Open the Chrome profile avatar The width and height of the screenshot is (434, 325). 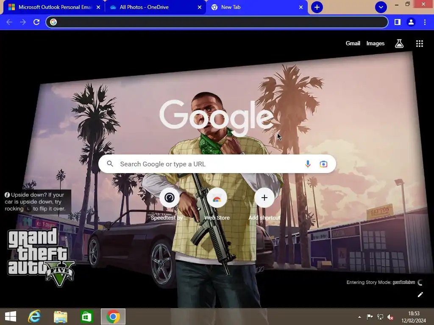[411, 22]
